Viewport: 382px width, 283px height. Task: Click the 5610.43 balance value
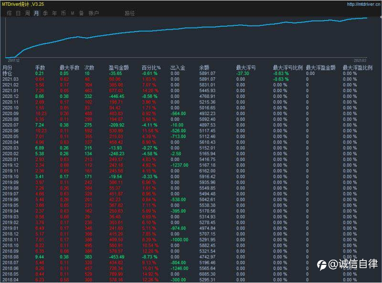[207, 142]
